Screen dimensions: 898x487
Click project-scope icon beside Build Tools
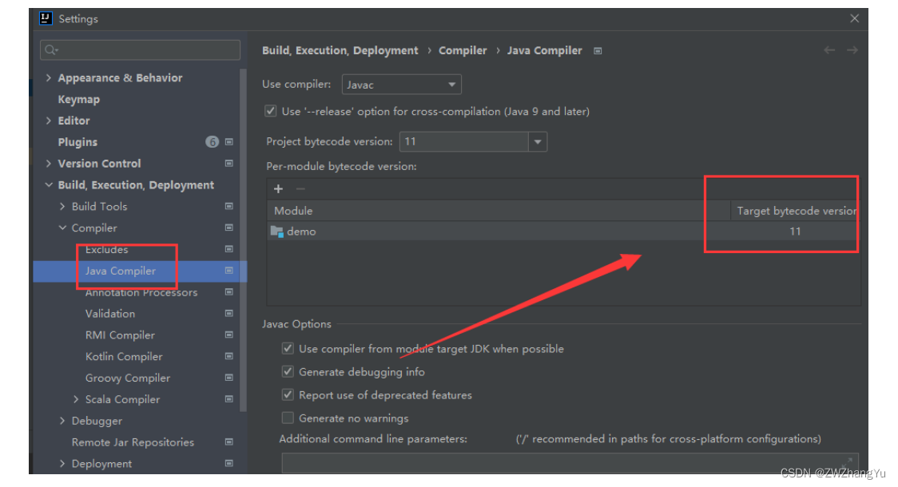pos(229,207)
